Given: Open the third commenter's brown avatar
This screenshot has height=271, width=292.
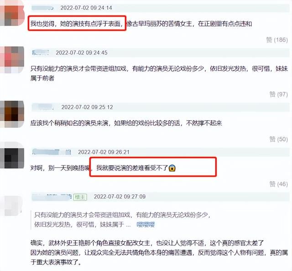Looking at the screenshot, I should point(12,114).
